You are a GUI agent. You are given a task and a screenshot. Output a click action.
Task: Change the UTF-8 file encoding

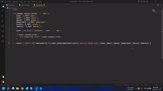pyautogui.click(x=133, y=85)
